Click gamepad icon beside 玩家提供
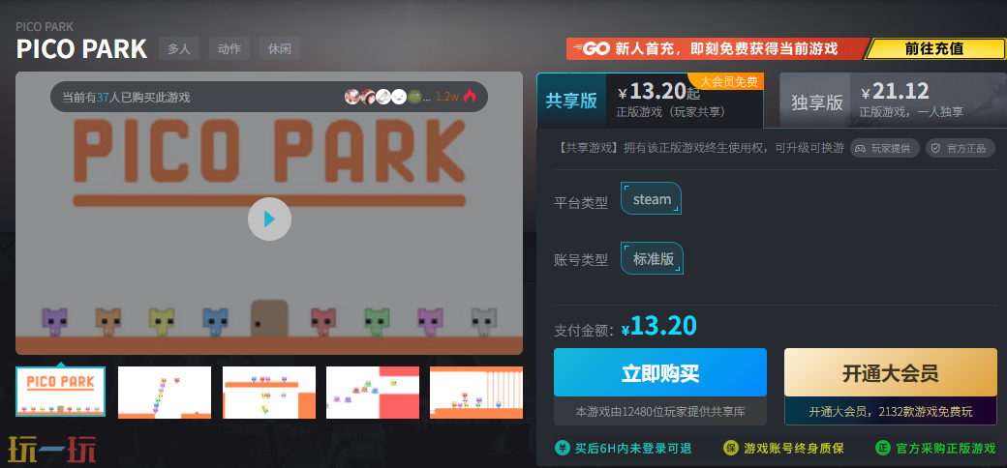 [862, 148]
